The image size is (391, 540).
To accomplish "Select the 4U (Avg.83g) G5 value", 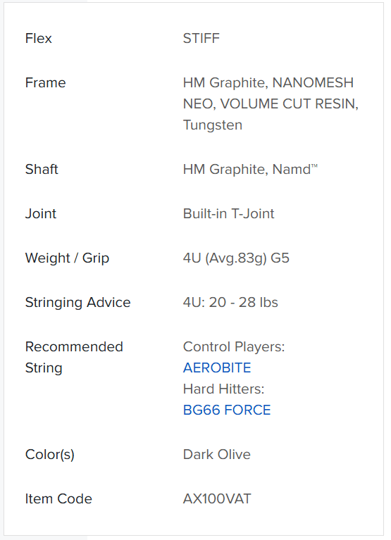I will coord(236,258).
